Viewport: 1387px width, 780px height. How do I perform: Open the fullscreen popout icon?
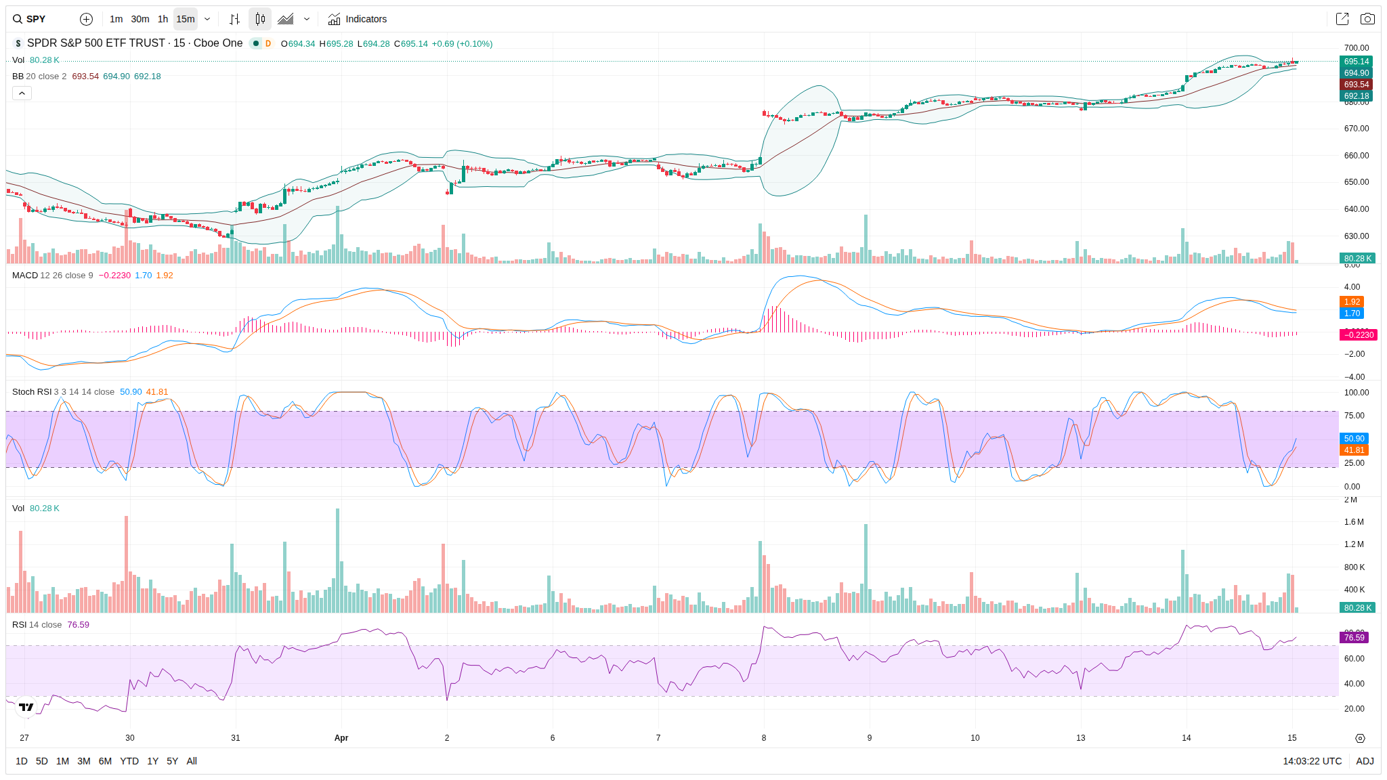coord(1342,19)
